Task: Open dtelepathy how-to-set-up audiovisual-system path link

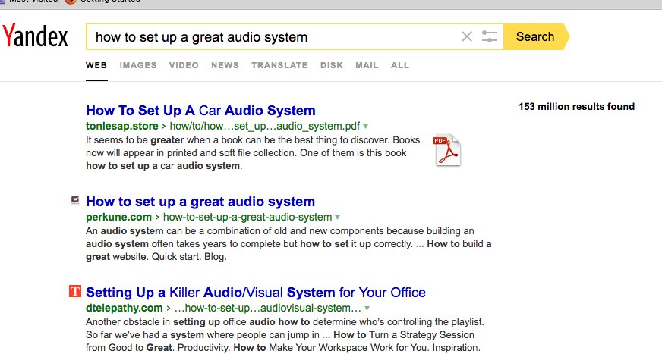Action: point(268,308)
